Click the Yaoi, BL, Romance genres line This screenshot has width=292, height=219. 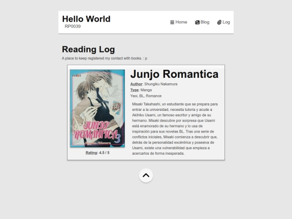click(x=146, y=96)
